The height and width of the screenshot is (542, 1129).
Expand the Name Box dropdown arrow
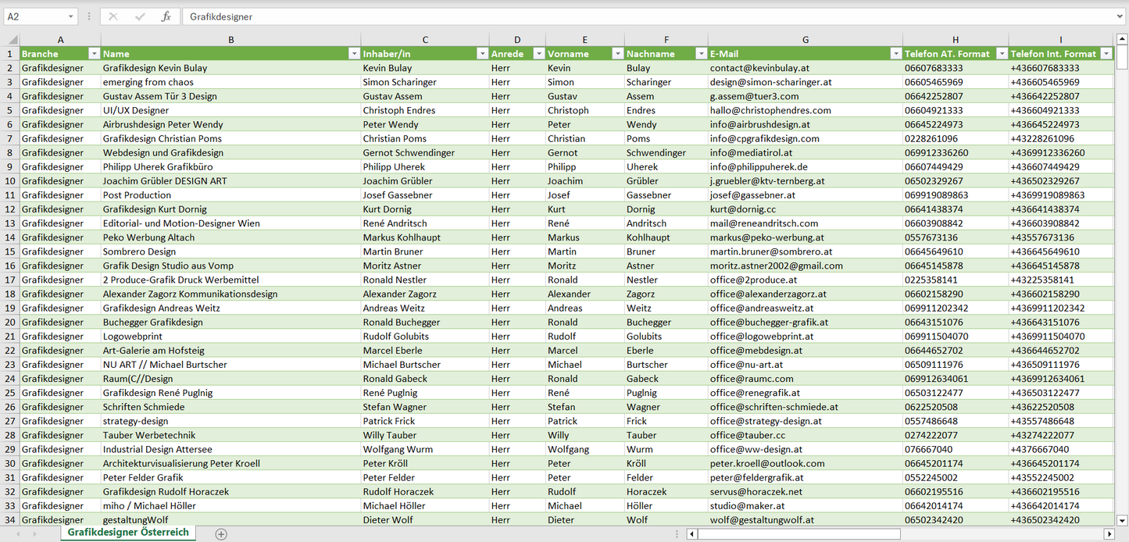70,16
